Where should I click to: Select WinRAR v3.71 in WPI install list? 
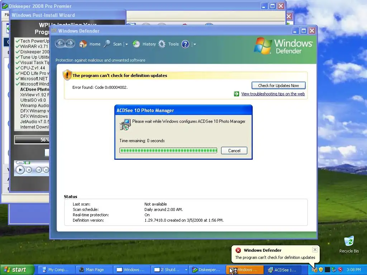(x=34, y=46)
